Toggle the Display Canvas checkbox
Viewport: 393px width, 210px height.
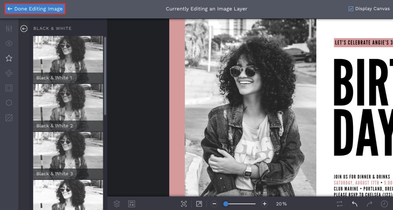[x=351, y=9]
